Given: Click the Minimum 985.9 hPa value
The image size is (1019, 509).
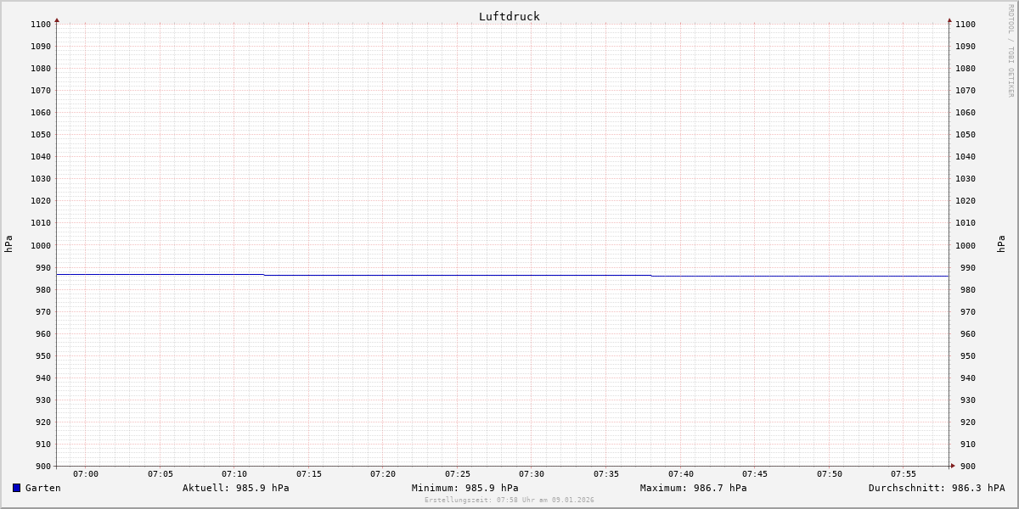Looking at the screenshot, I should click(x=464, y=488).
